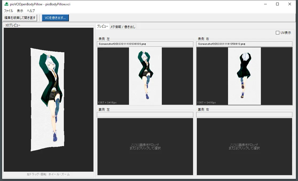Switch to the メタ情報 / 書き出し tab
This screenshot has width=298, height=181.
point(123,27)
